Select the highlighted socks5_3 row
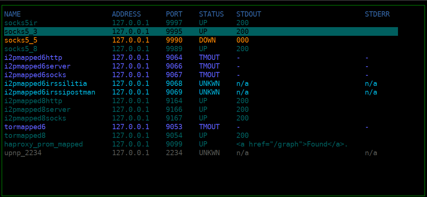This screenshot has height=197, width=427. point(21,32)
